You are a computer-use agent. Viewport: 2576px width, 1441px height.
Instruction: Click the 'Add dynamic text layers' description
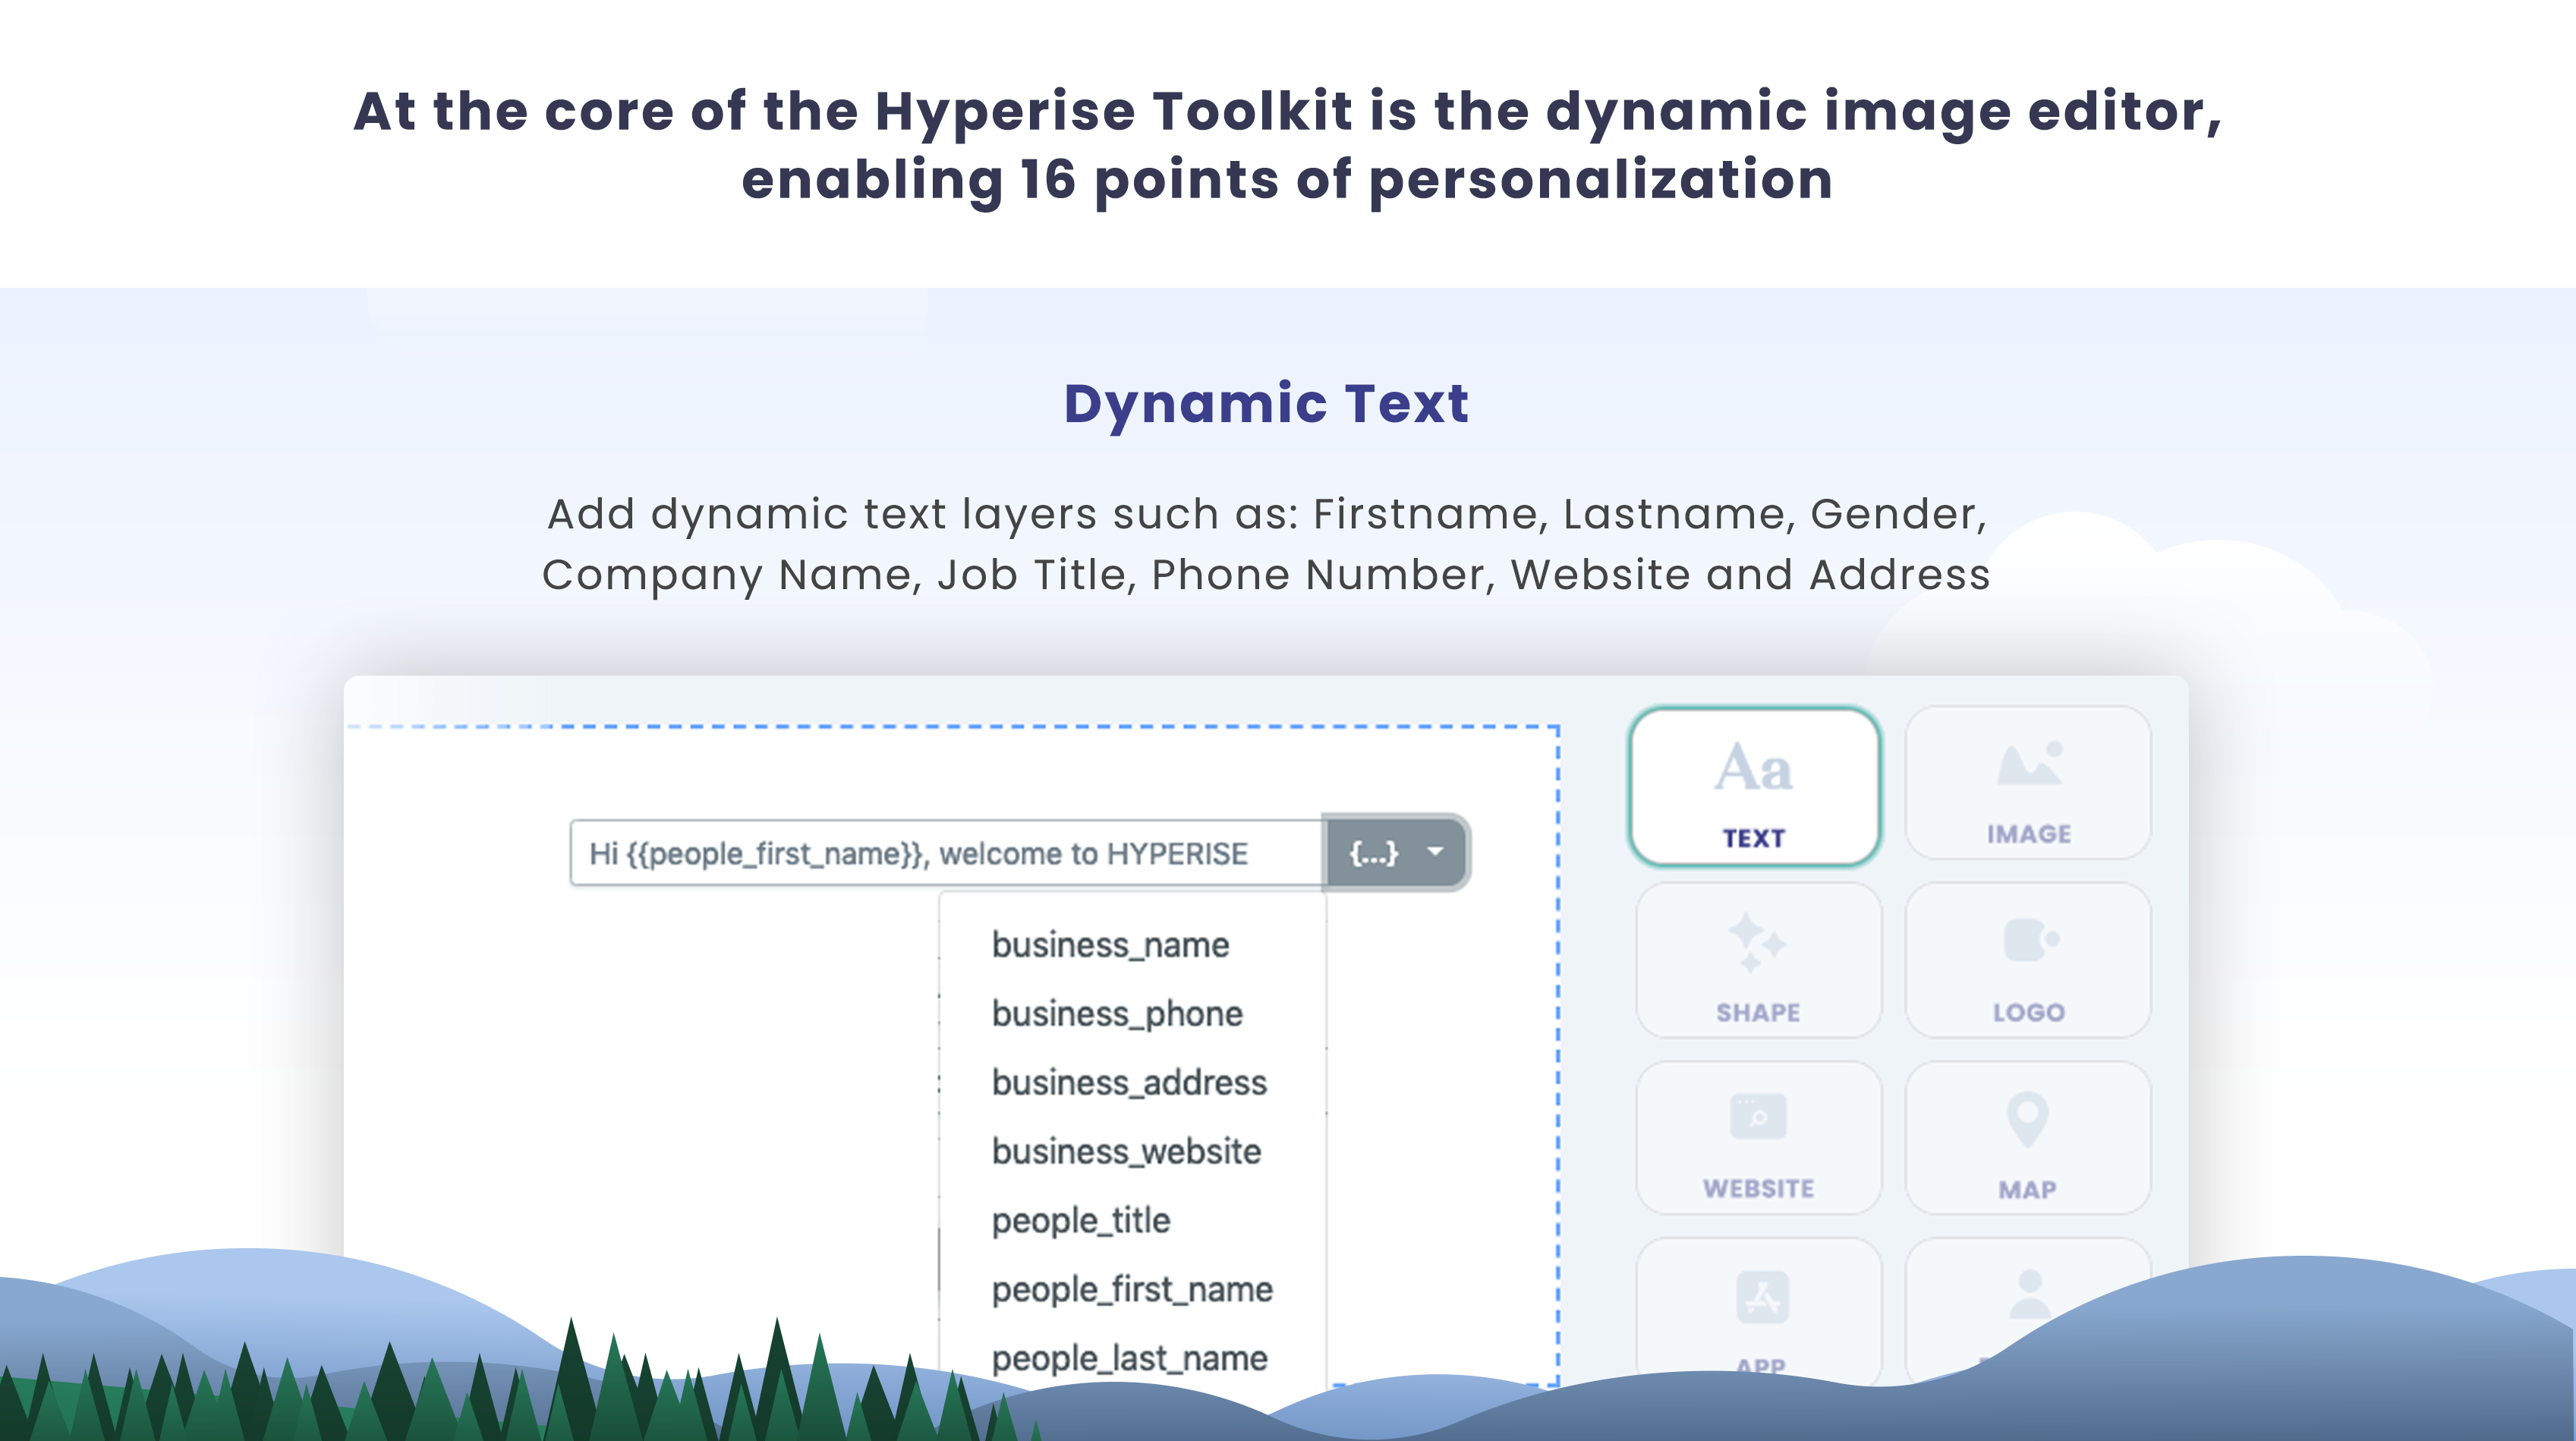pos(1266,545)
